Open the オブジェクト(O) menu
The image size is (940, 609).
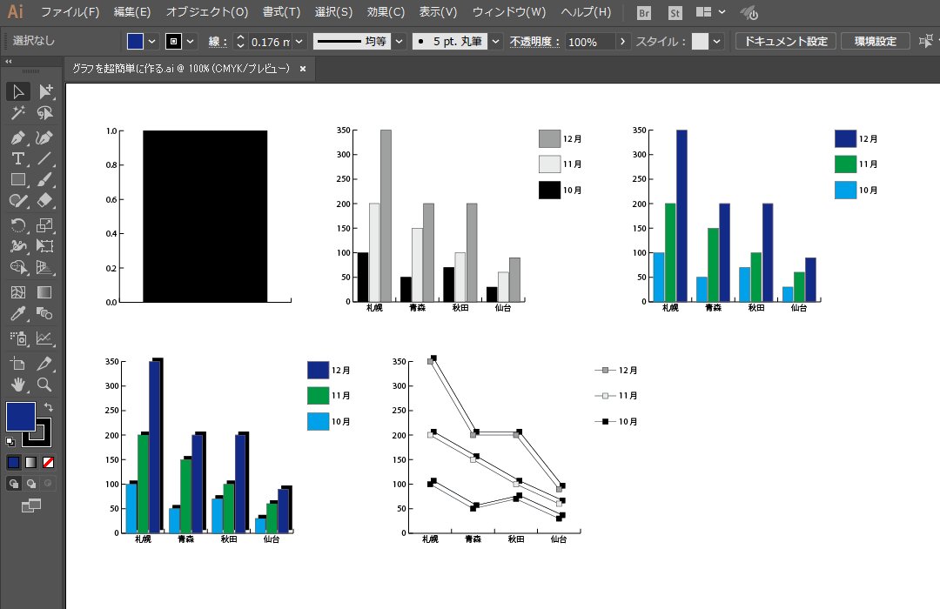click(x=207, y=12)
